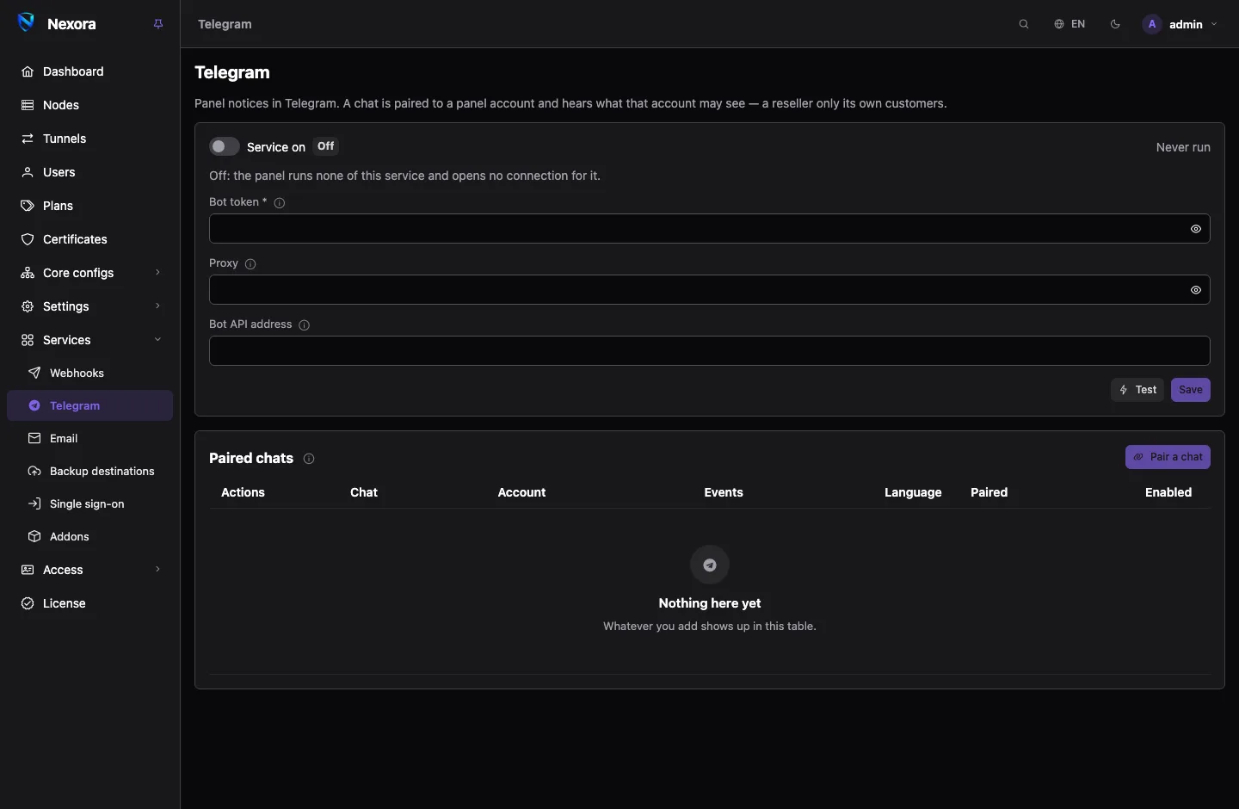1239x809 pixels.
Task: Click the Chat column header
Action: [x=364, y=492]
